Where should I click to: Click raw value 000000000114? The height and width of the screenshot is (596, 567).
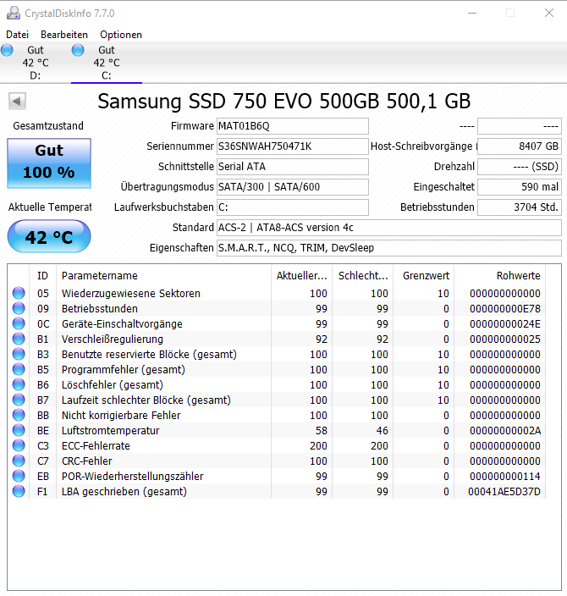[504, 477]
